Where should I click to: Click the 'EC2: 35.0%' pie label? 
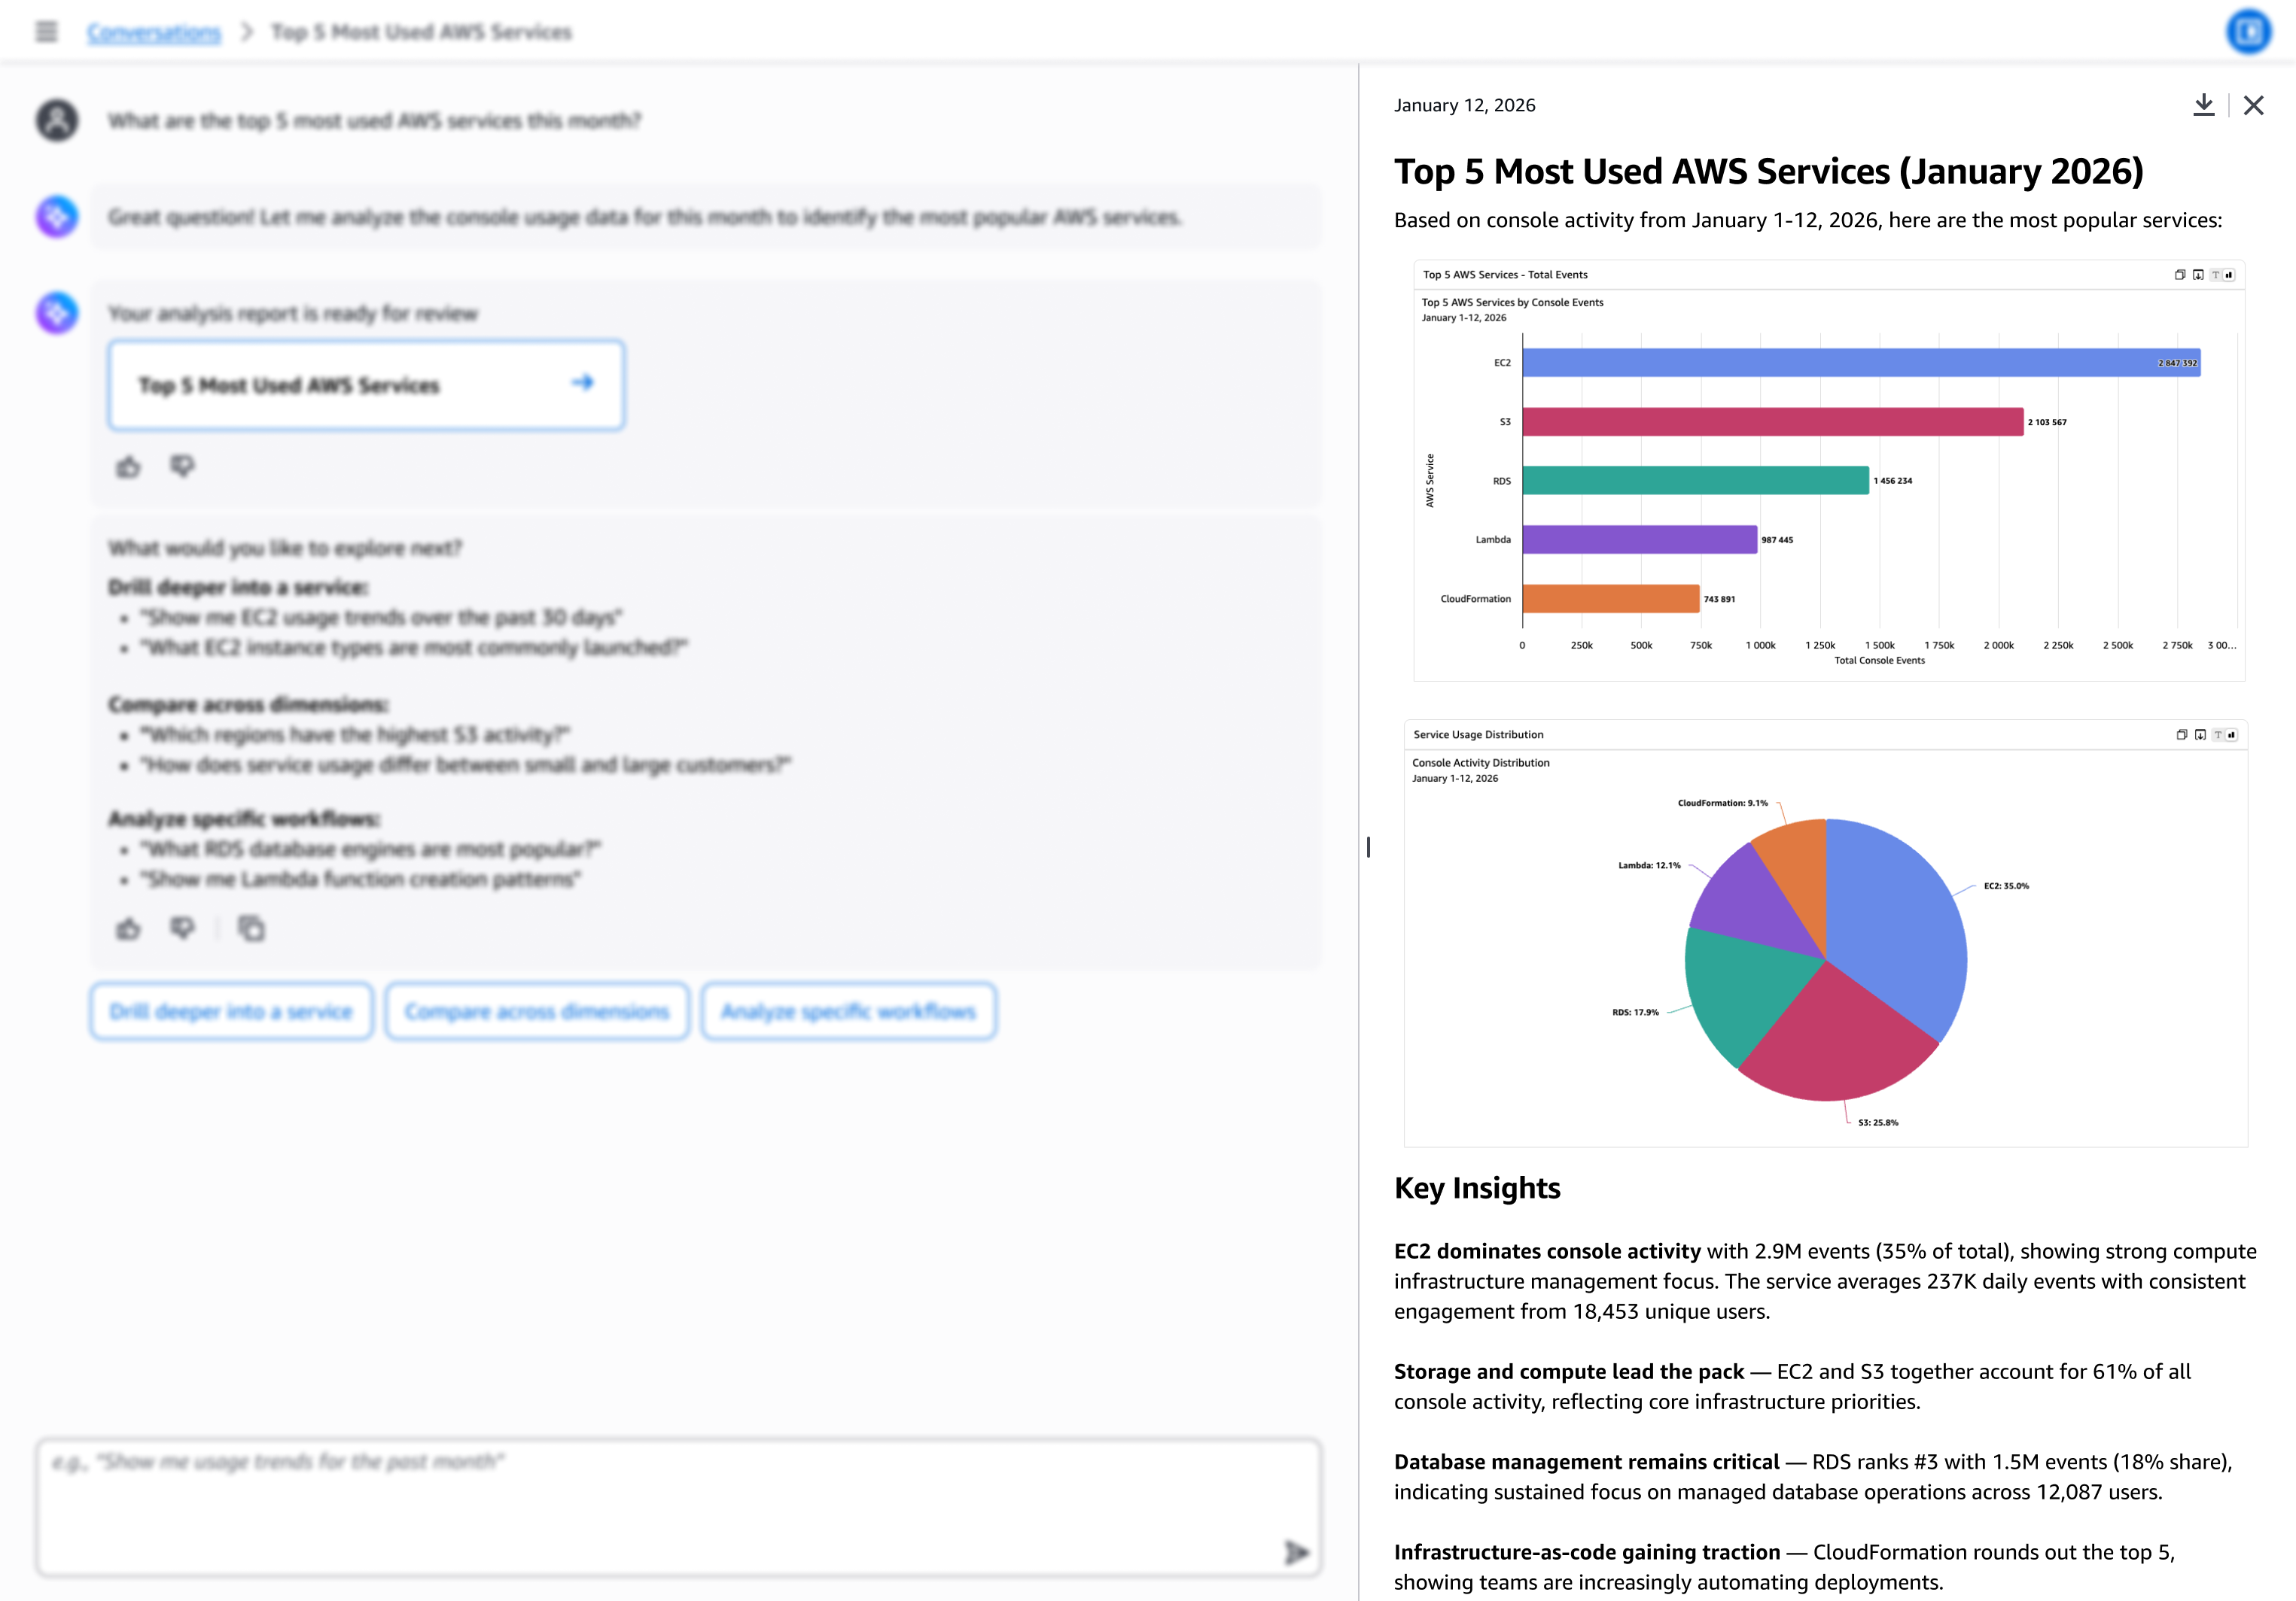2006,886
